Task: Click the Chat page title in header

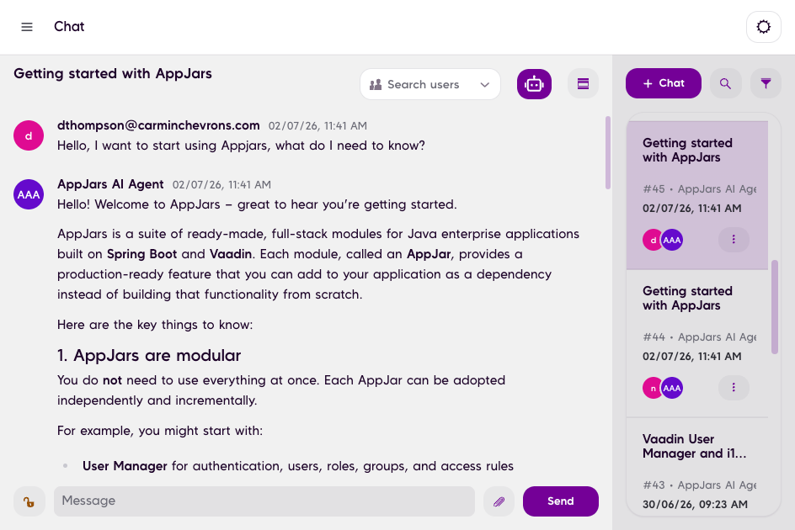Action: pyautogui.click(x=69, y=26)
